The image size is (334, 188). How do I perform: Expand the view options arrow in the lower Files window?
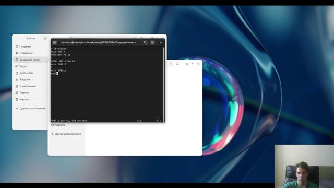coord(193,64)
